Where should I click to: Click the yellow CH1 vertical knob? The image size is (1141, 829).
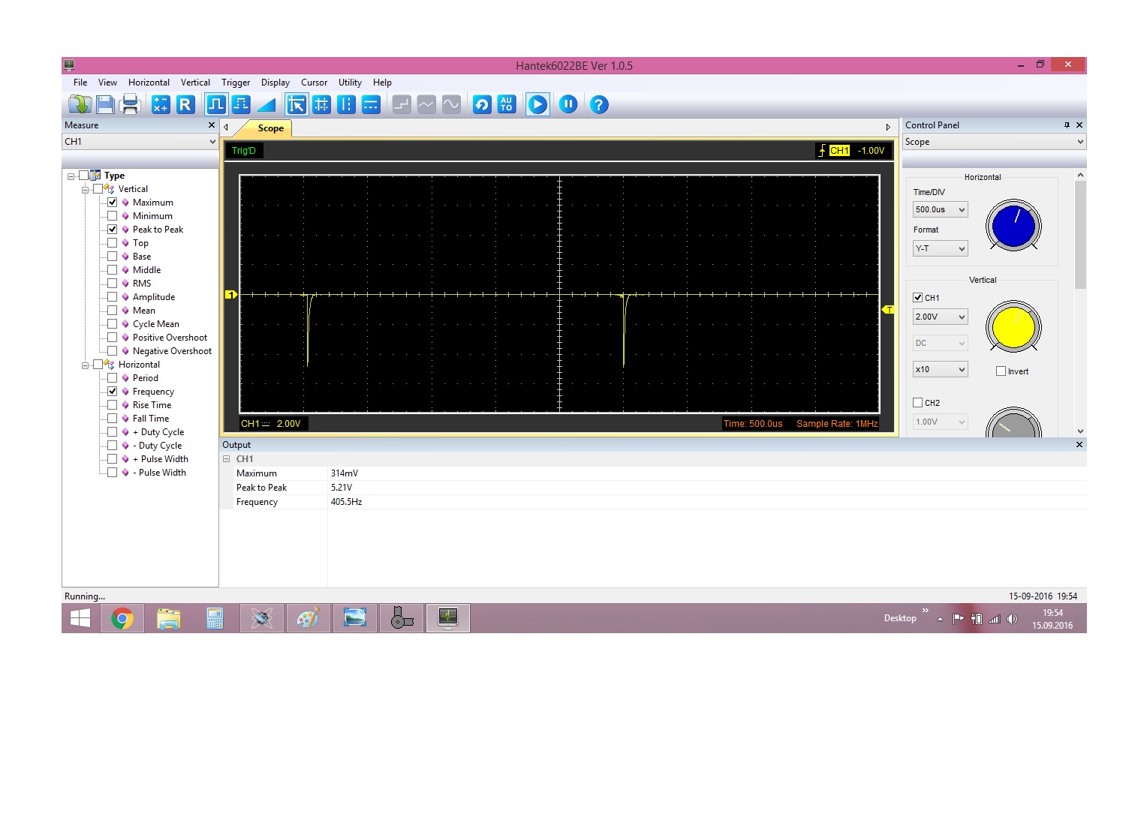click(1013, 327)
